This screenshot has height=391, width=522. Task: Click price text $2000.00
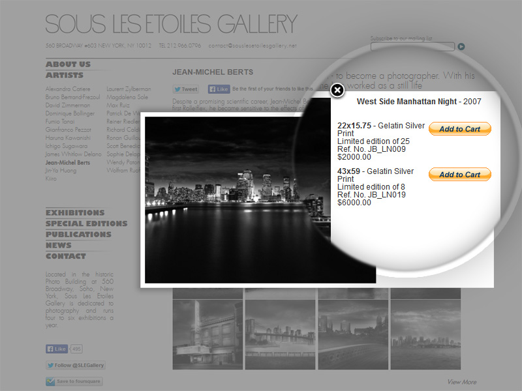354,157
